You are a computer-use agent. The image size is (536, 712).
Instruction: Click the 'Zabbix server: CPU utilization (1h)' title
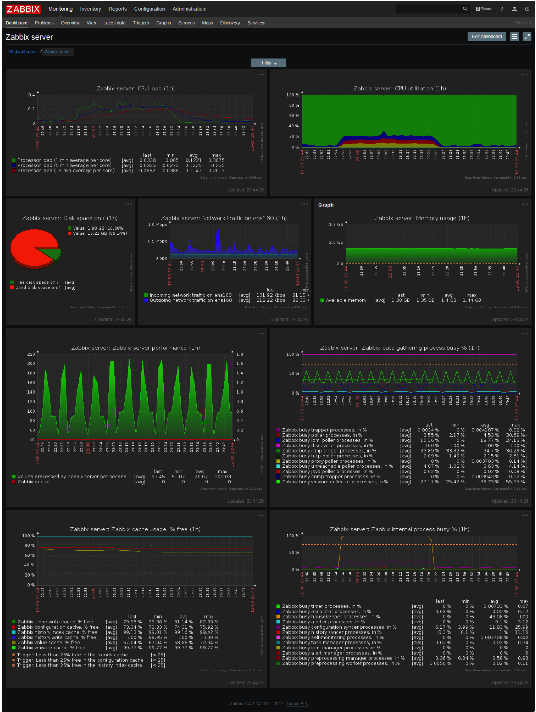coord(400,88)
